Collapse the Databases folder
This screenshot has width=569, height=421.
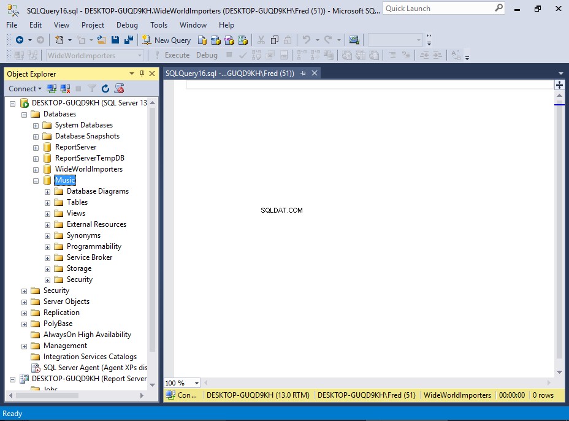point(24,115)
